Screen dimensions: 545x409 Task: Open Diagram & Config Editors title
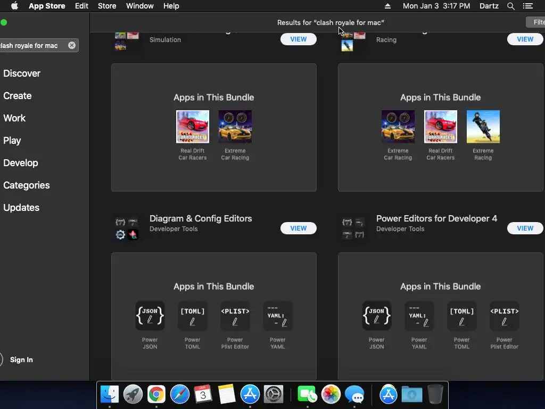pos(201,218)
